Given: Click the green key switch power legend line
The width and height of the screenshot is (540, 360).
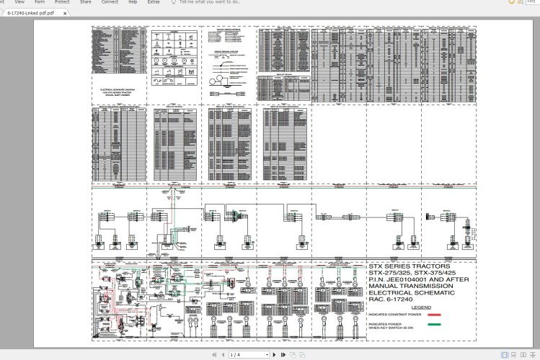Looking at the screenshot, I should (x=434, y=324).
